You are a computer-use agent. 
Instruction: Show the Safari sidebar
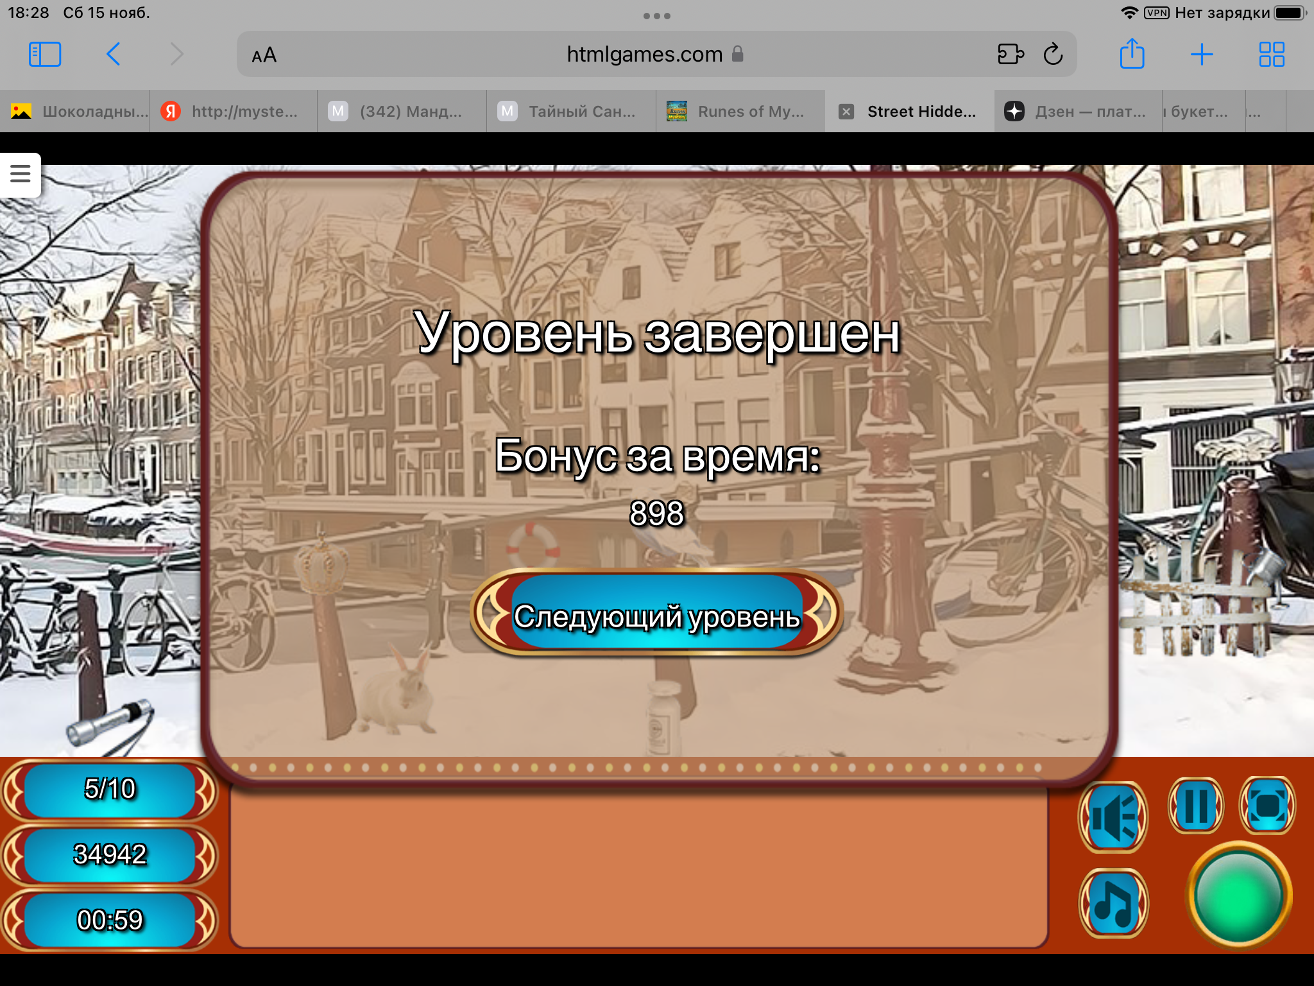coord(45,55)
